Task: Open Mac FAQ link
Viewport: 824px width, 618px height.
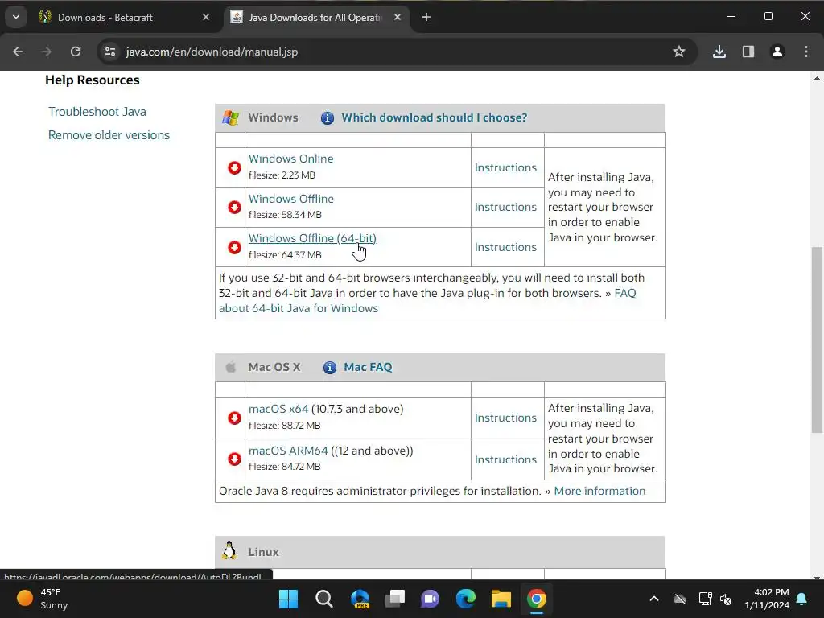Action: [368, 367]
